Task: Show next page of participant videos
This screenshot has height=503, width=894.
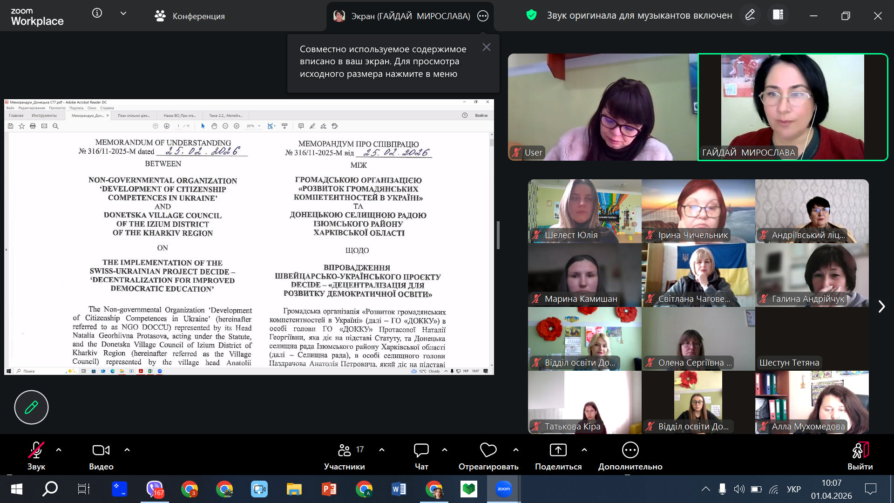Action: pyautogui.click(x=881, y=306)
